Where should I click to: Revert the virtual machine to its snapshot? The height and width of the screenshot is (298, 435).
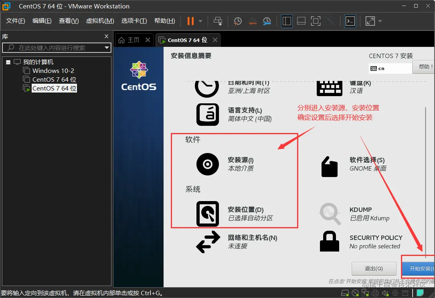[252, 21]
